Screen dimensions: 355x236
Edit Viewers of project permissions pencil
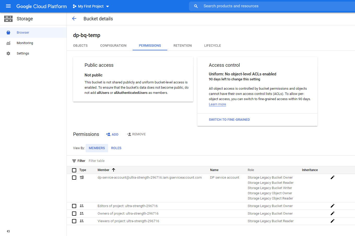click(x=333, y=221)
